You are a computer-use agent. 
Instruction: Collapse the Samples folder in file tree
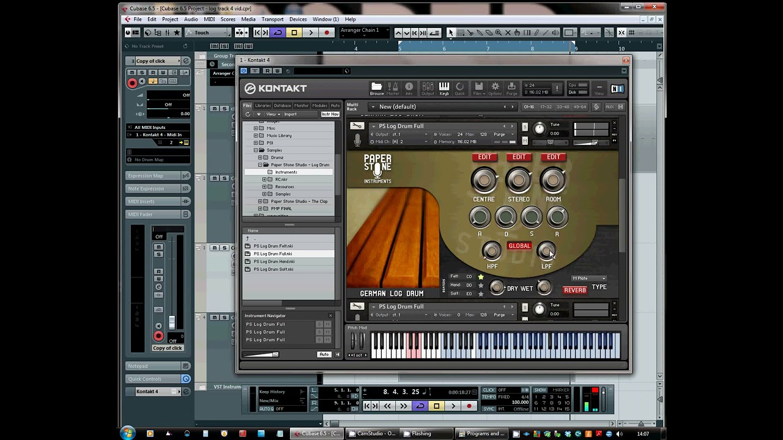coord(256,150)
